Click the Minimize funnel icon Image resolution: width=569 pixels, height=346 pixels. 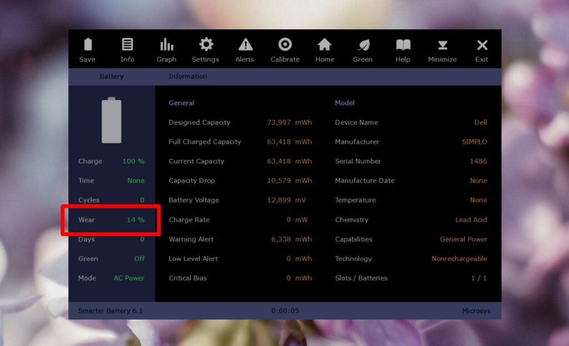442,49
